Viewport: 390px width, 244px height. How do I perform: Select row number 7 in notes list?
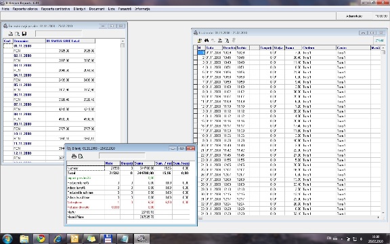[288, 82]
